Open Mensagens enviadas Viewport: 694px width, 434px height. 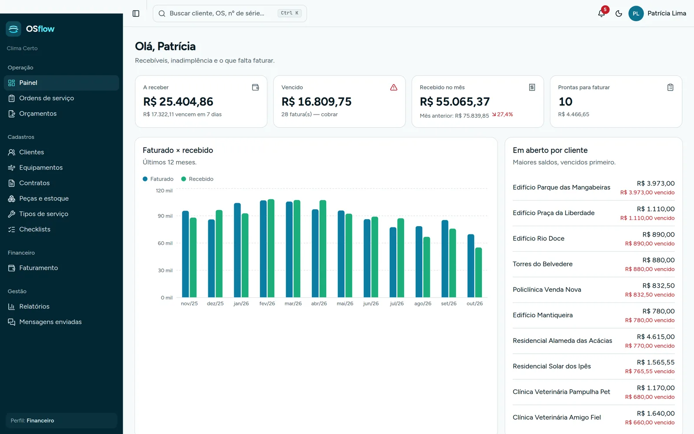[61, 322]
